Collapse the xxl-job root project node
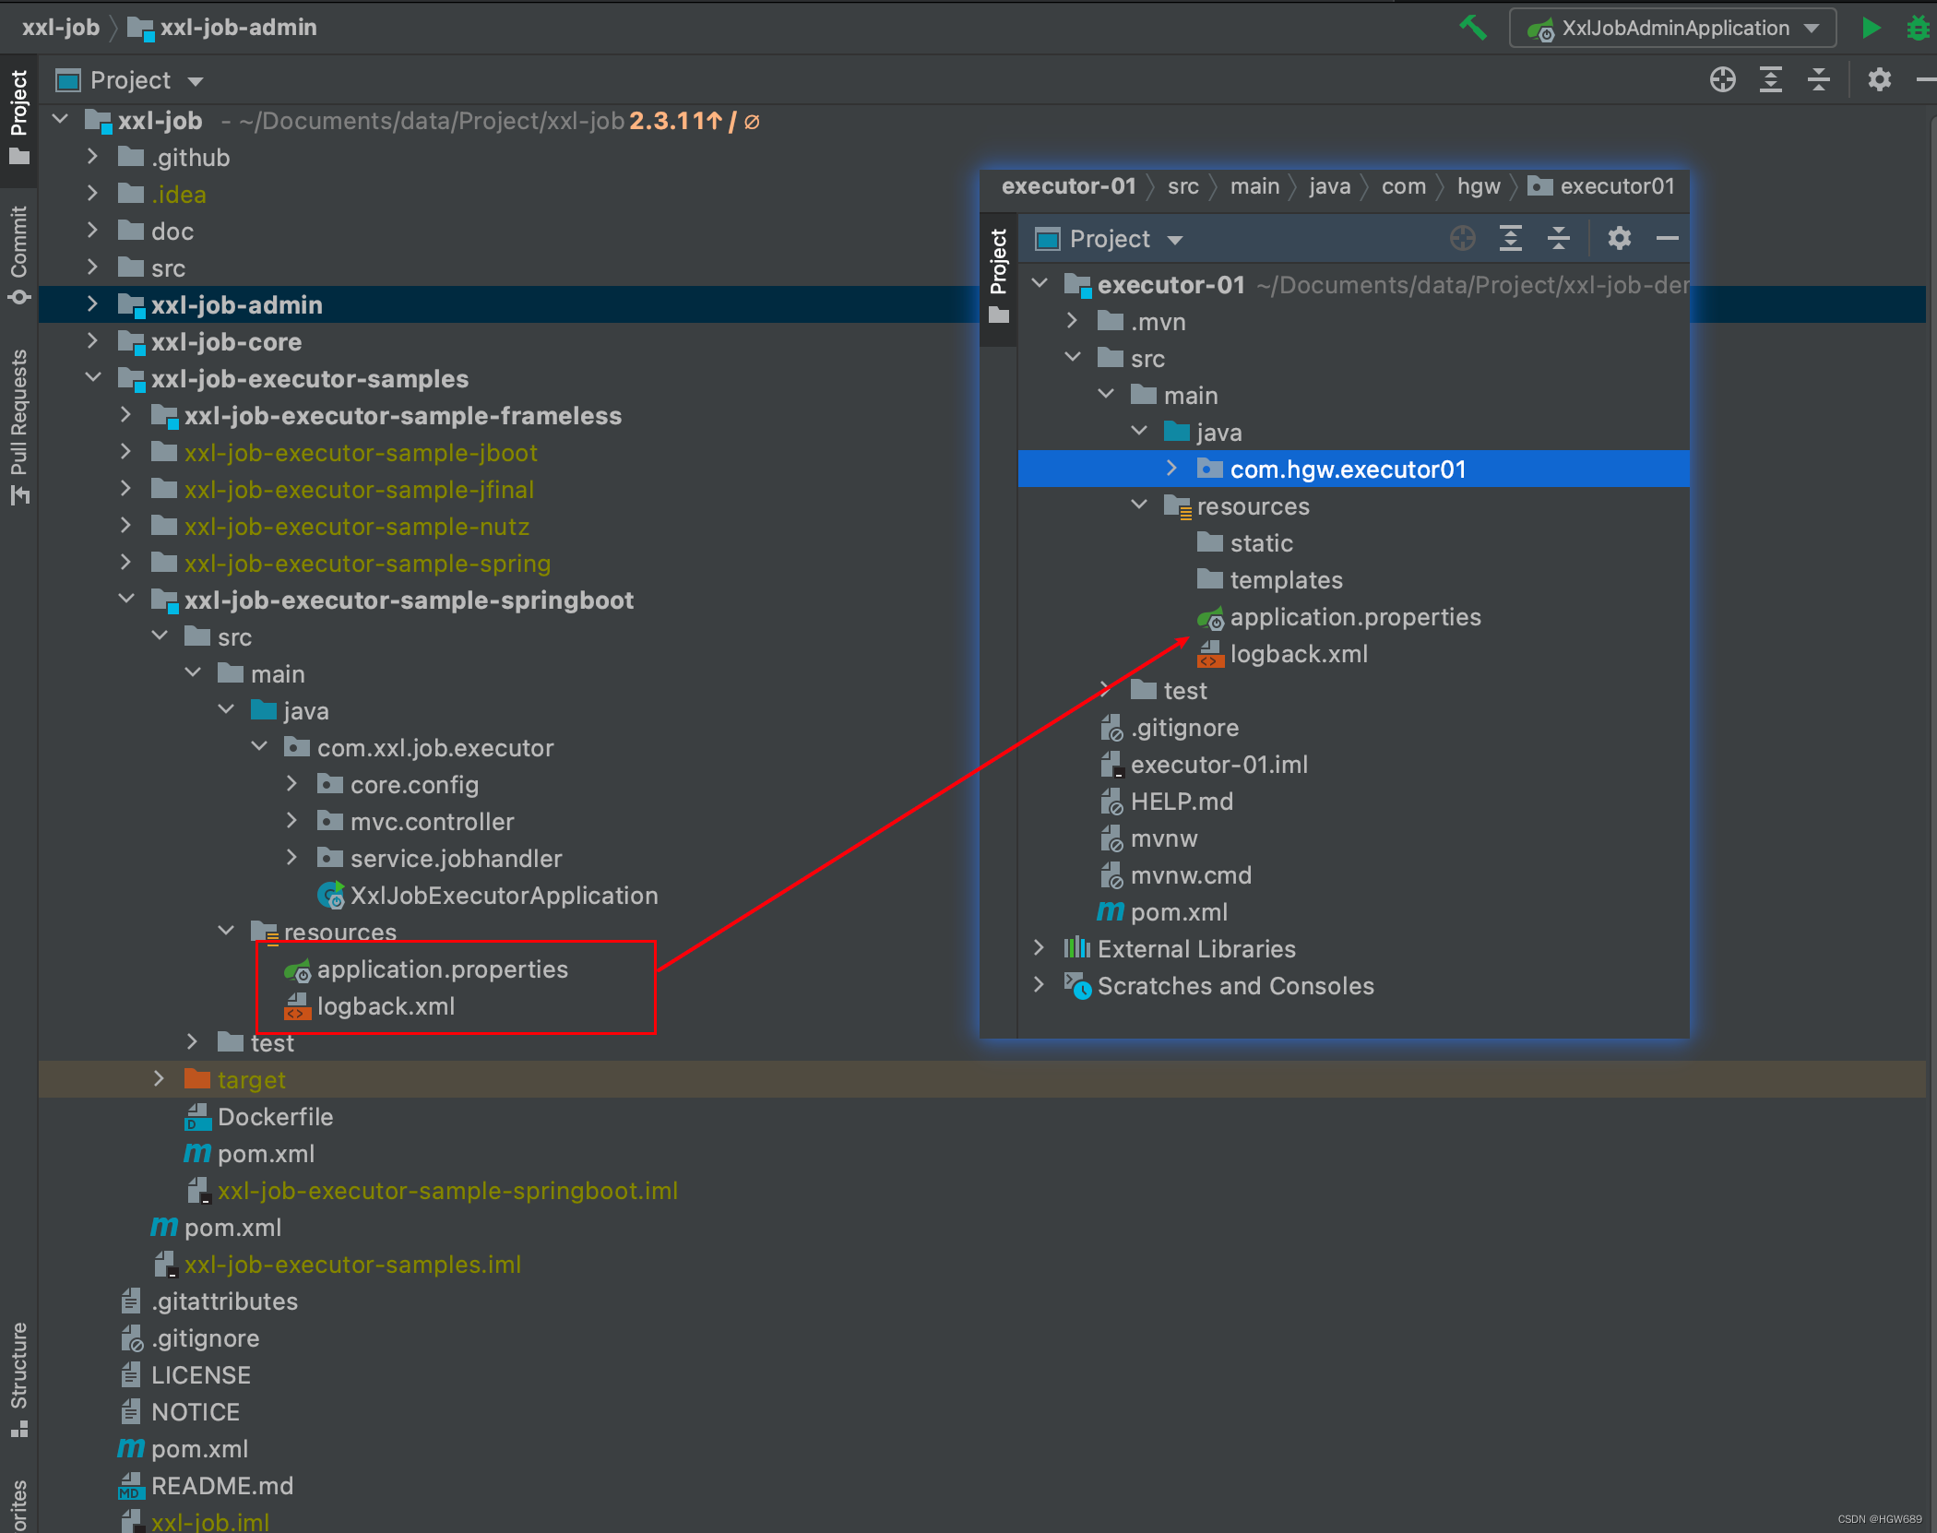This screenshot has width=1937, height=1533. (x=61, y=120)
